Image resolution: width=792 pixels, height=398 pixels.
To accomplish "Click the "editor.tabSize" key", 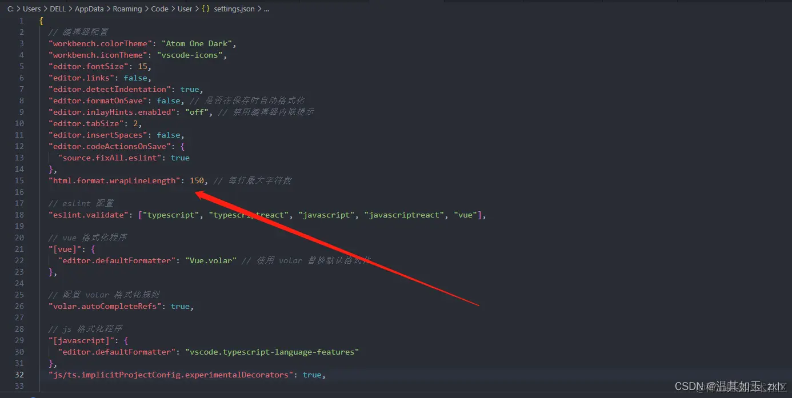I will (86, 123).
